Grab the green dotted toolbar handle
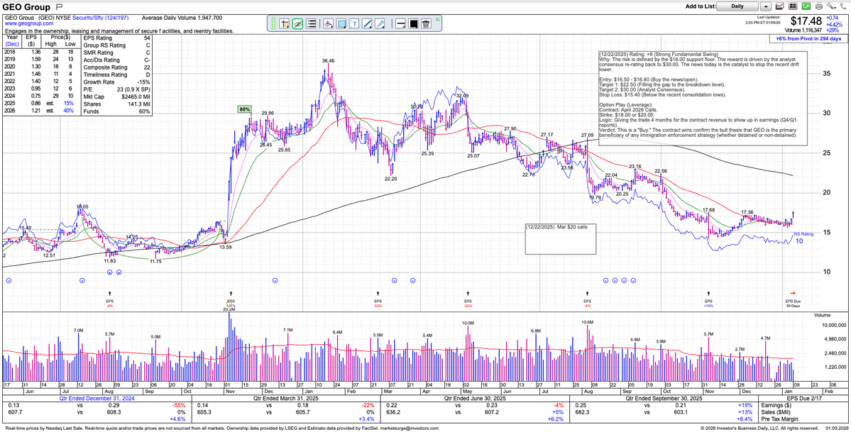The width and height of the screenshot is (851, 432). 273,24
